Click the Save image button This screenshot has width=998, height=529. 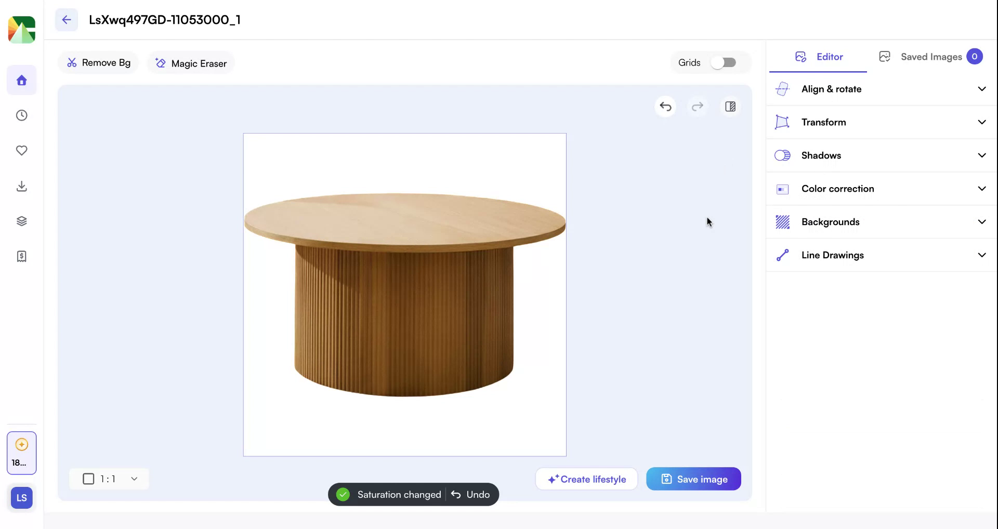click(x=693, y=479)
